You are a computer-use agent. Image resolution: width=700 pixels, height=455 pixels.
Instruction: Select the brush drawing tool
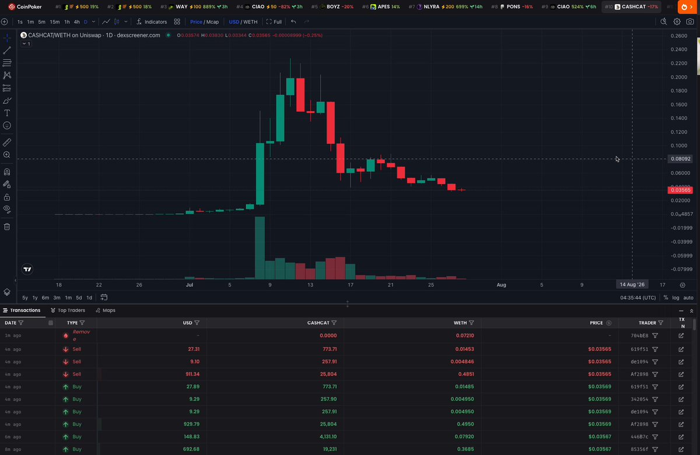[x=7, y=100]
